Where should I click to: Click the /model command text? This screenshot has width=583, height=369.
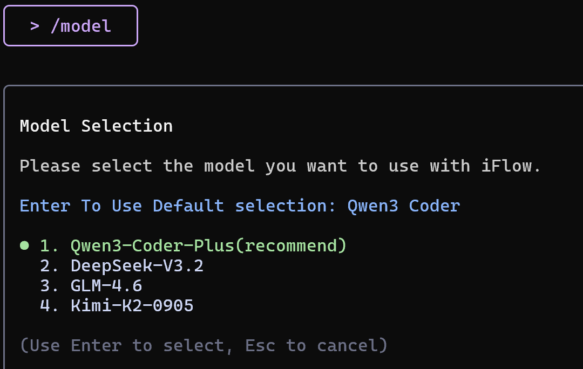coord(81,26)
